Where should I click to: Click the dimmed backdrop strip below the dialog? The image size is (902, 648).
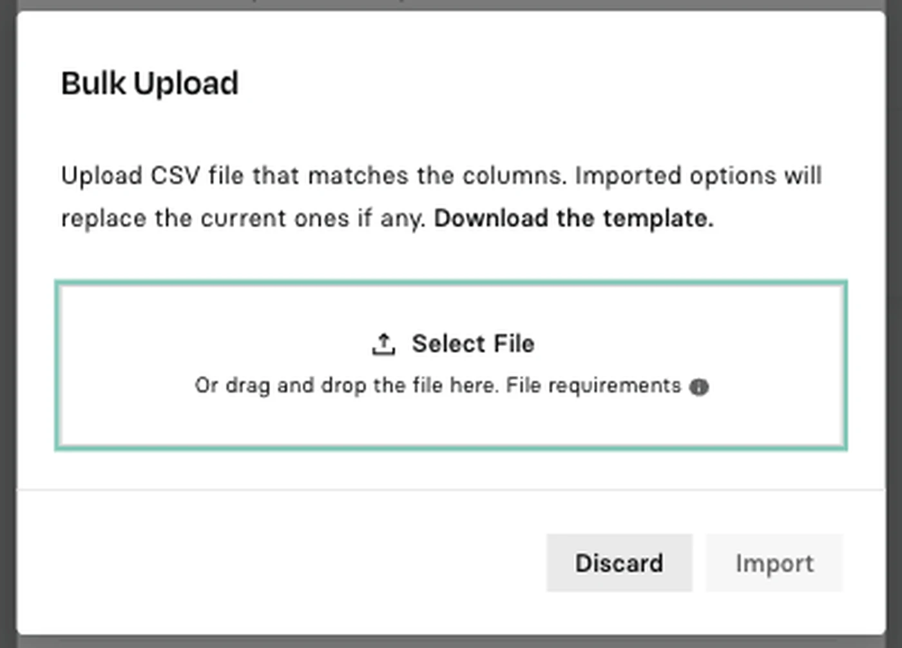(x=451, y=642)
